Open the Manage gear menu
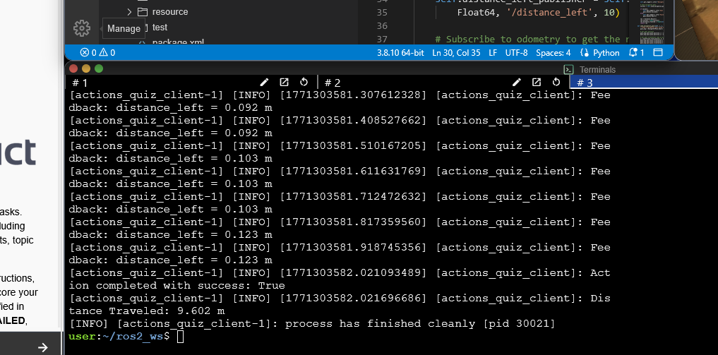Viewport: 718px width, 355px height. [82, 28]
